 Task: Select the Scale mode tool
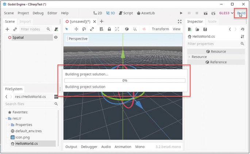pyautogui.click(x=92, y=29)
